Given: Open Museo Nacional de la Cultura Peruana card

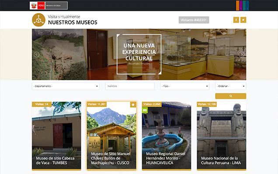Looking at the screenshot, I should click(222, 136).
